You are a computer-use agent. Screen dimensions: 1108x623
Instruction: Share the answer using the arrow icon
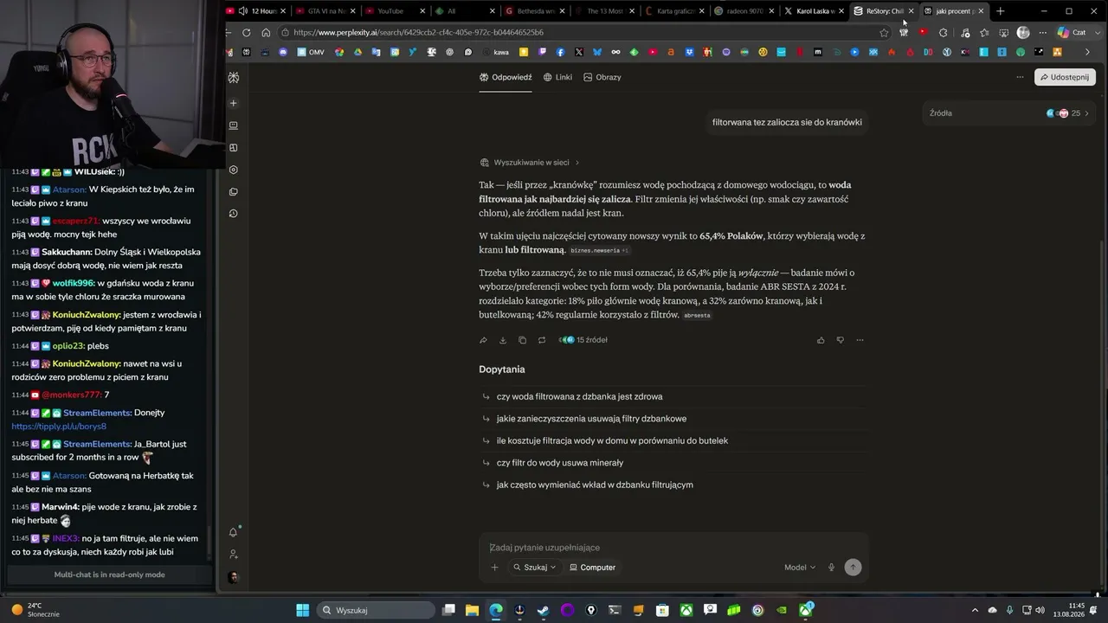coord(483,340)
